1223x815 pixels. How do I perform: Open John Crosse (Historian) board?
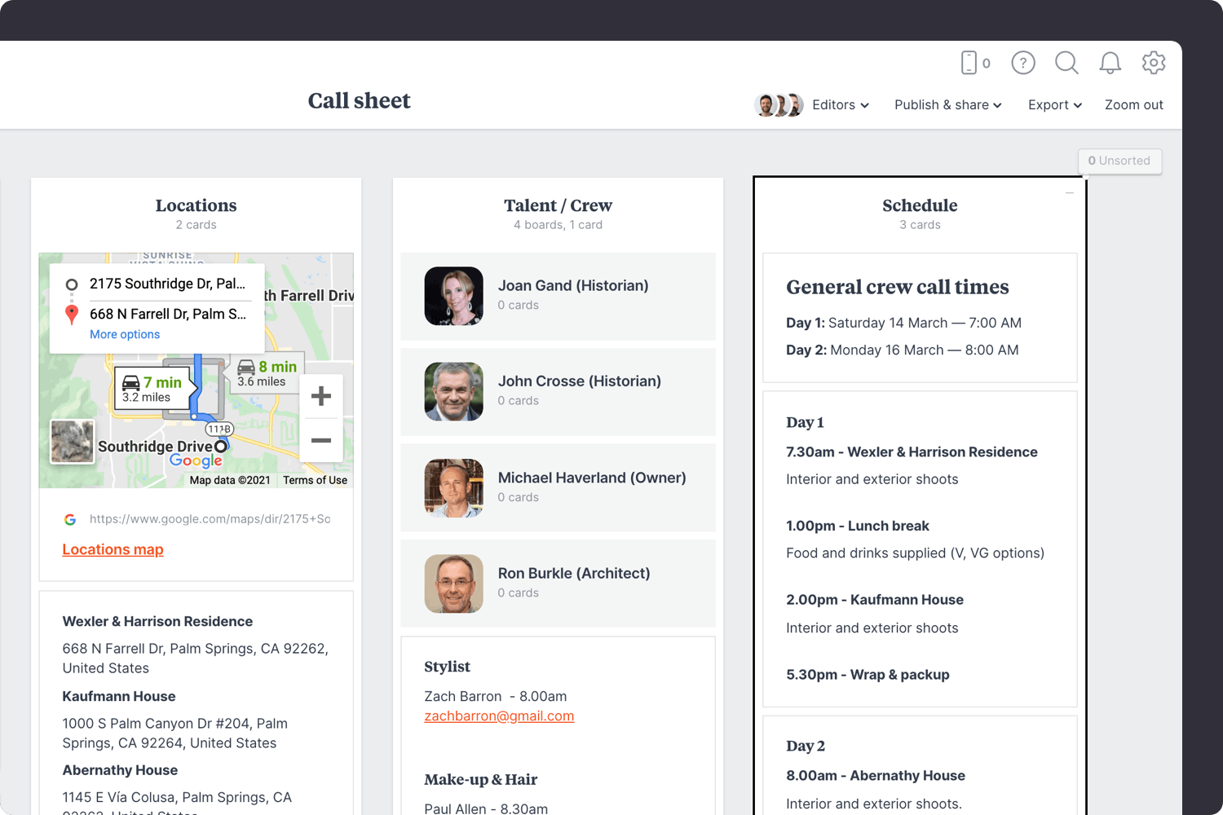tap(558, 391)
